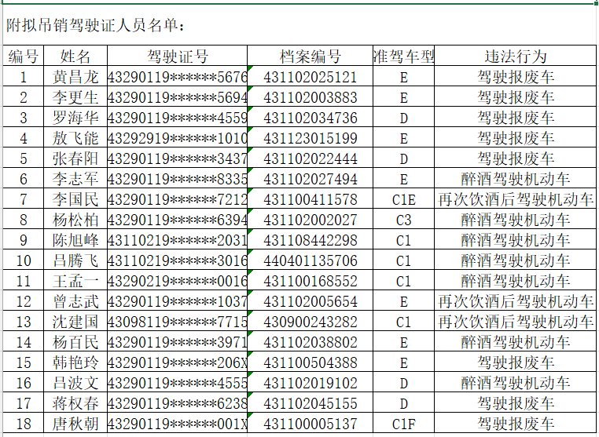Click file number 431100504388

tap(311, 362)
